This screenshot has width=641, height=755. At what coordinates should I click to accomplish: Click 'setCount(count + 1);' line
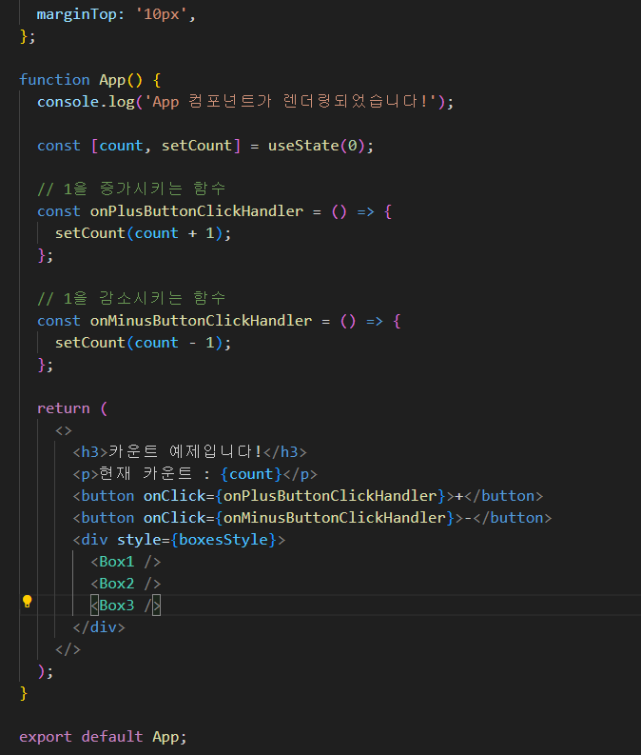(143, 233)
